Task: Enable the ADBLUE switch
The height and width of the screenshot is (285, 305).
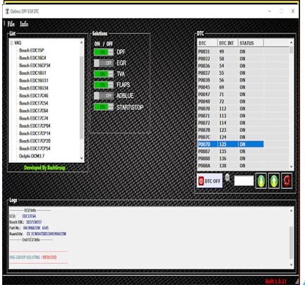Action: click(104, 95)
